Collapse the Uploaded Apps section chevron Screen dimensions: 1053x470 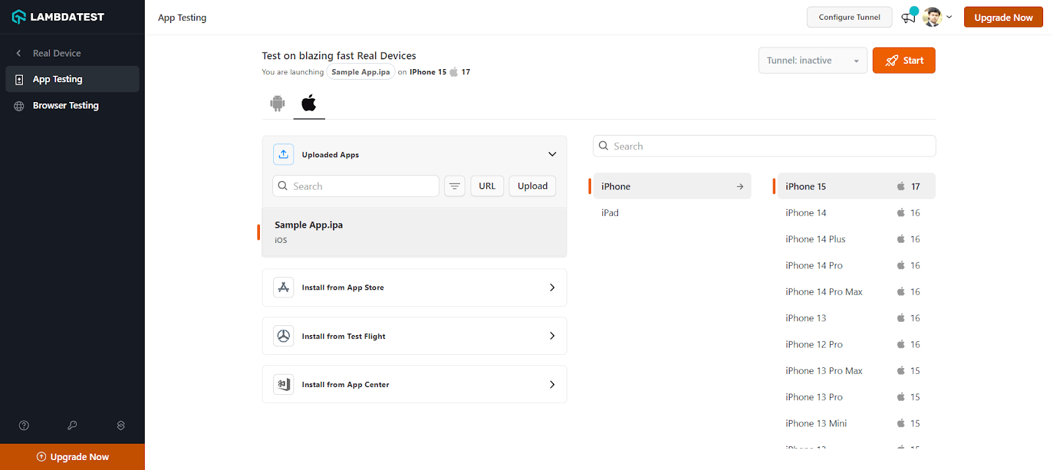552,155
